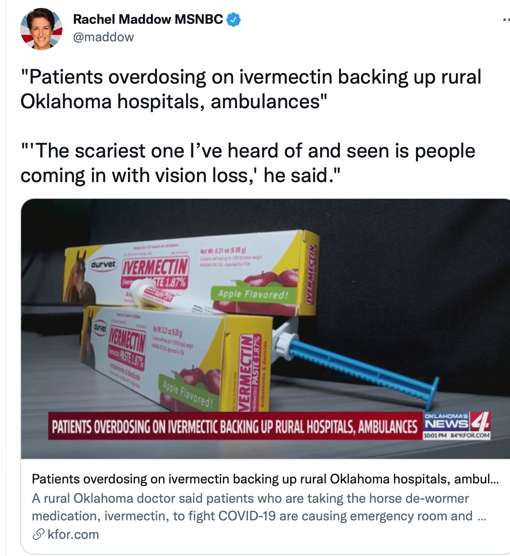Open the tweet's more options dots
The image size is (510, 556).
coord(506,20)
